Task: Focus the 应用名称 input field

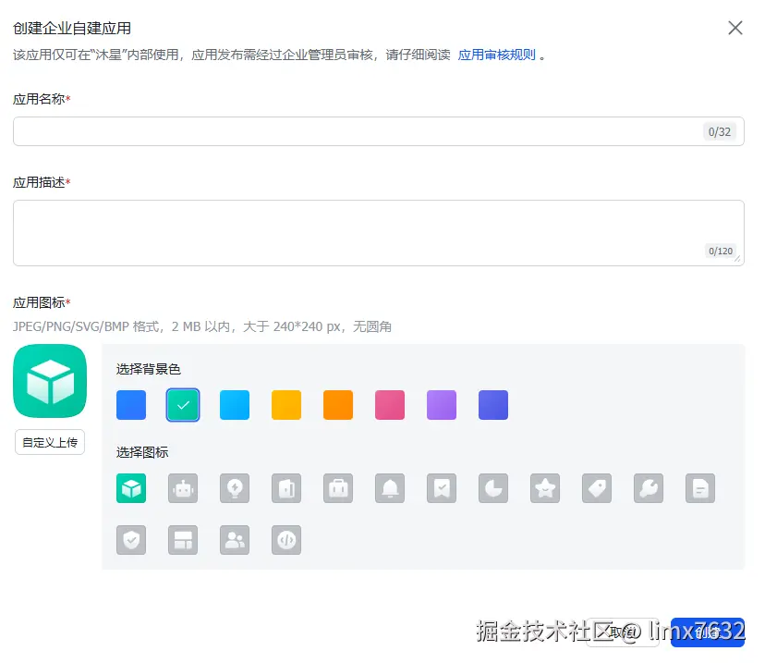Action: click(379, 131)
